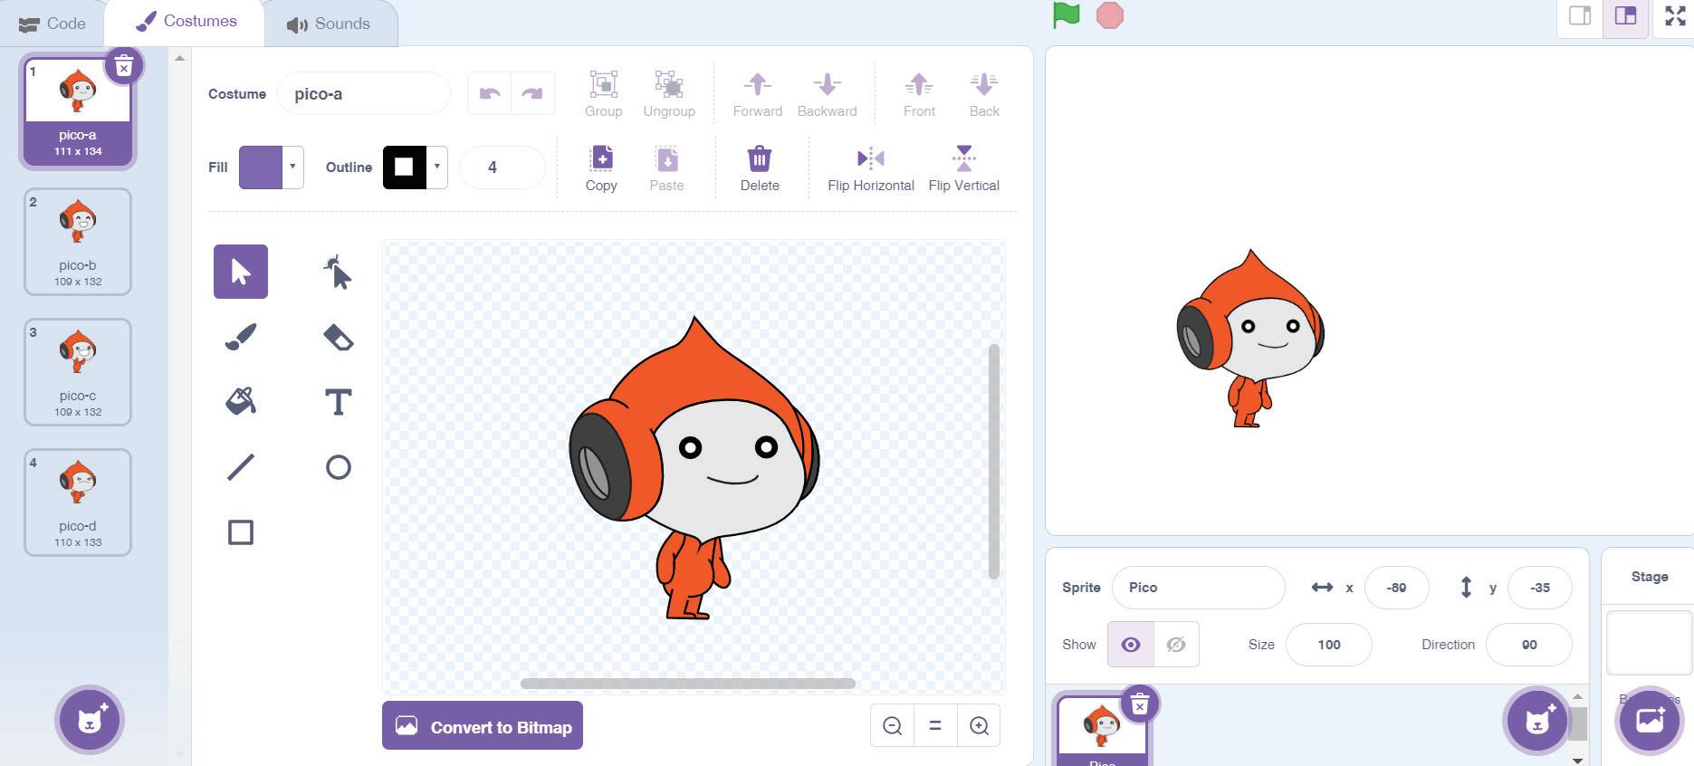The height and width of the screenshot is (766, 1694).
Task: Start project with the green flag
Action: (x=1067, y=15)
